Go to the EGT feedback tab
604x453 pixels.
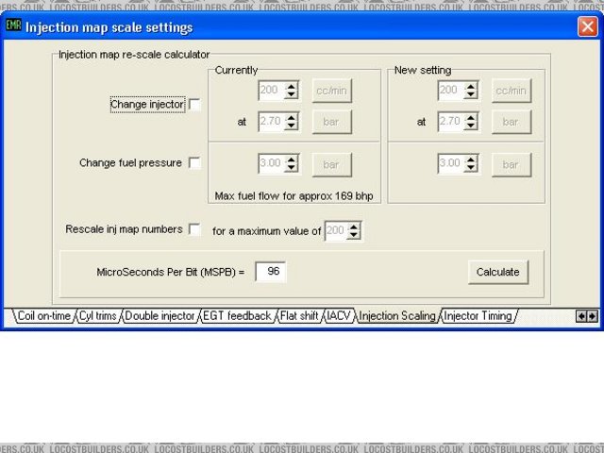coord(237,316)
